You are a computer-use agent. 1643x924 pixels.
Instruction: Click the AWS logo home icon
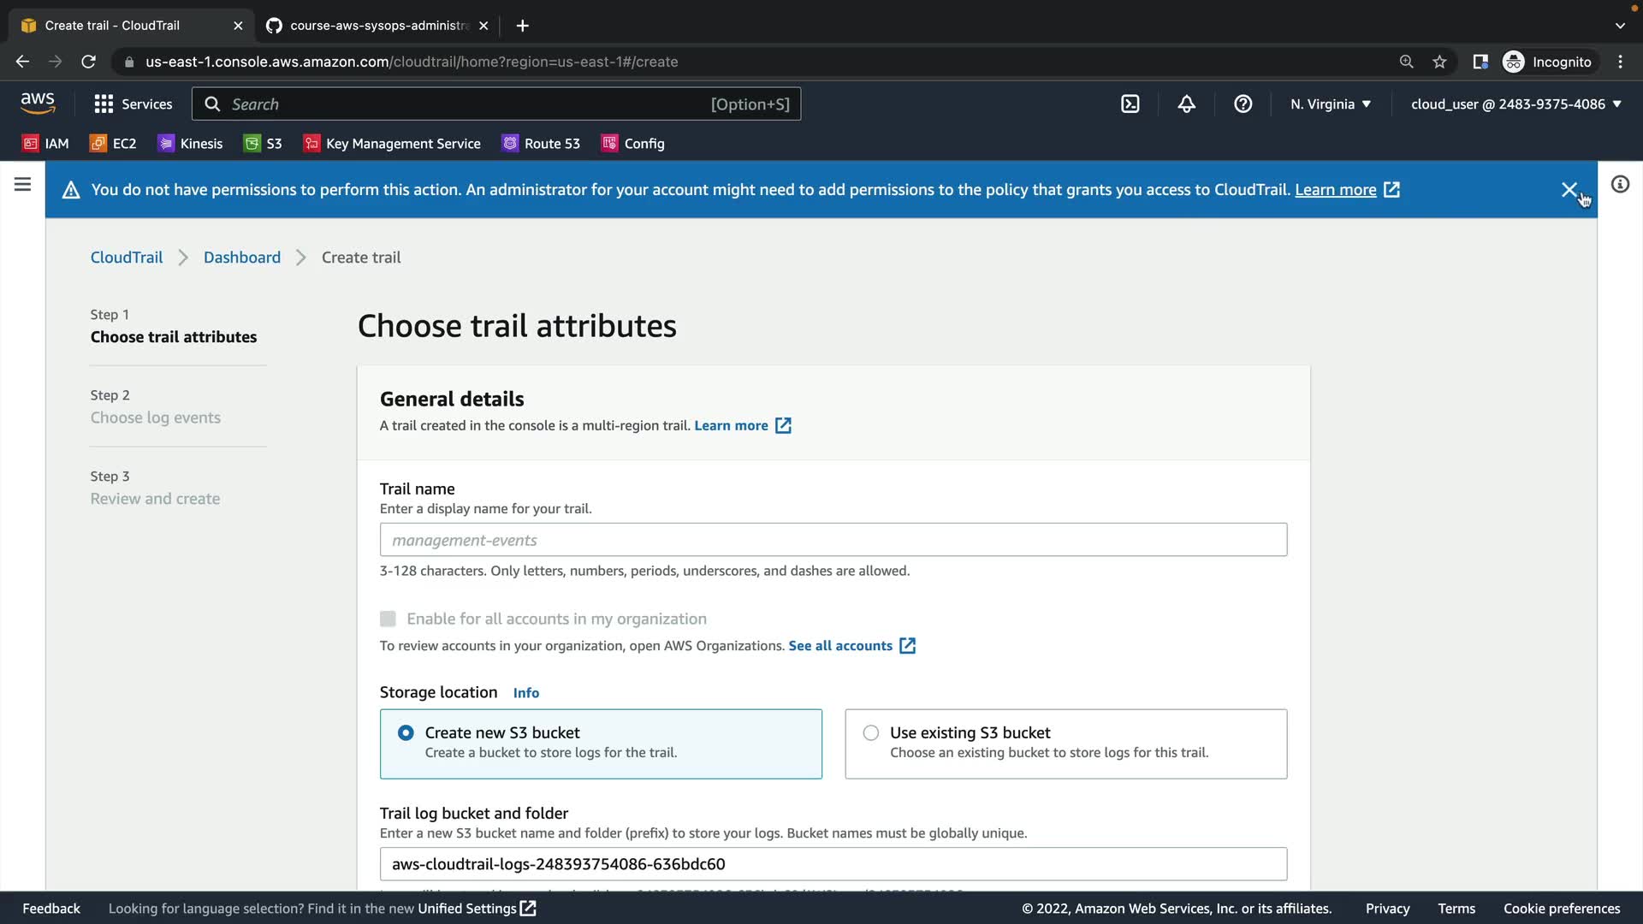(38, 104)
